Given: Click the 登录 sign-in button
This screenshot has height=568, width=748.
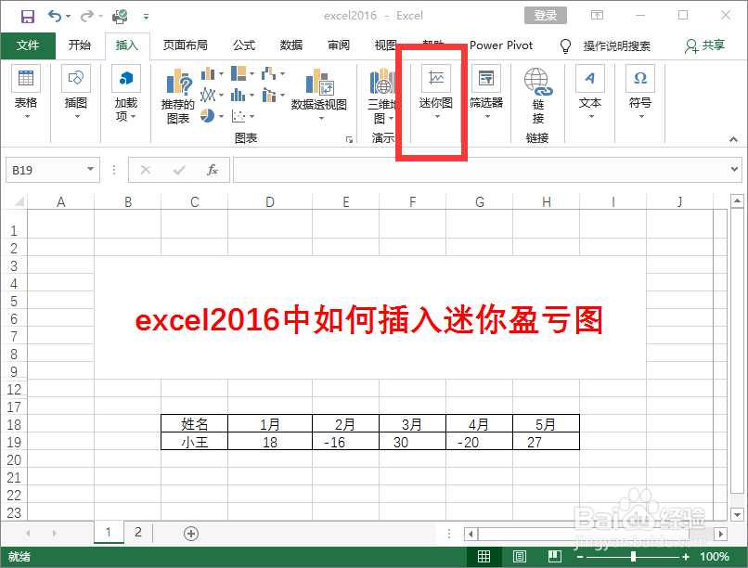Looking at the screenshot, I should pos(546,15).
